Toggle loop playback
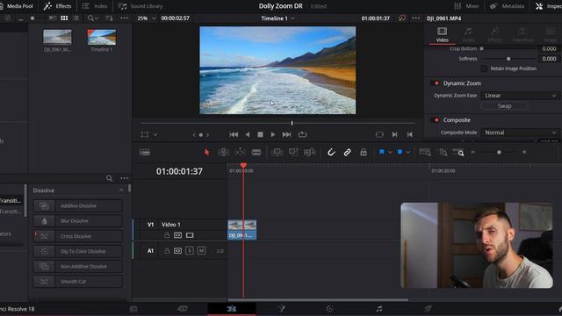562x316 pixels. (302, 134)
